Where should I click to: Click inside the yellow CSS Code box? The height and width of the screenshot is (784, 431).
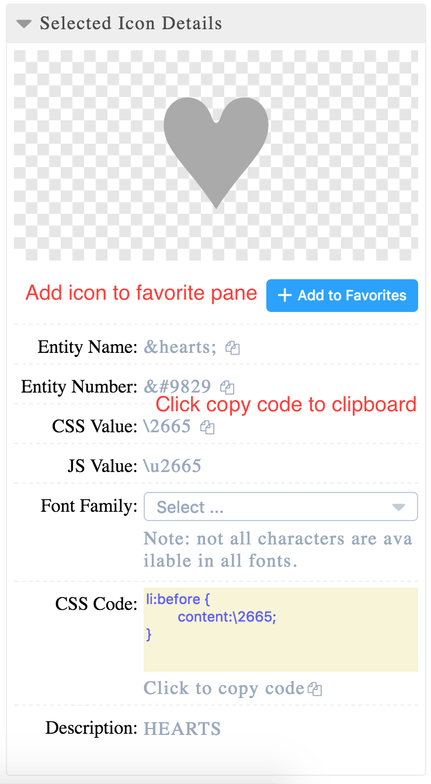280,630
